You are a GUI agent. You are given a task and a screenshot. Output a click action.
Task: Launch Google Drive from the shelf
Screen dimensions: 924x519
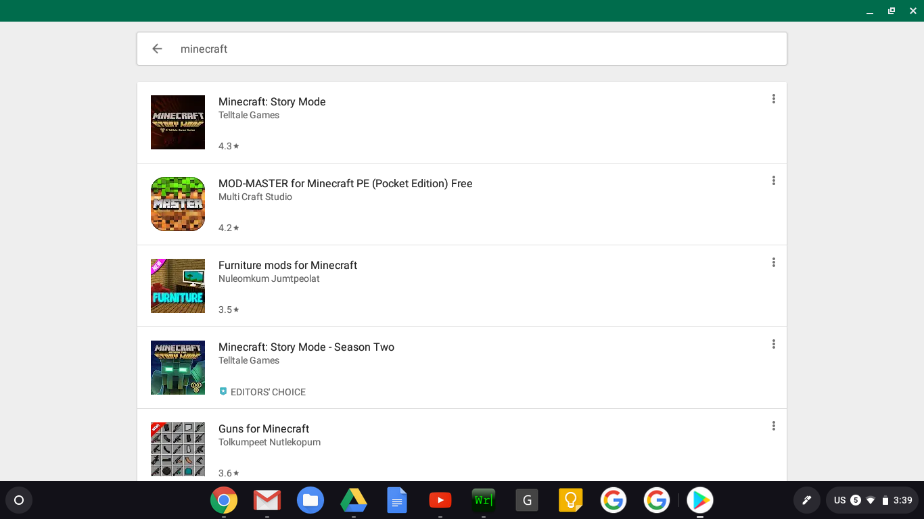coord(354,500)
